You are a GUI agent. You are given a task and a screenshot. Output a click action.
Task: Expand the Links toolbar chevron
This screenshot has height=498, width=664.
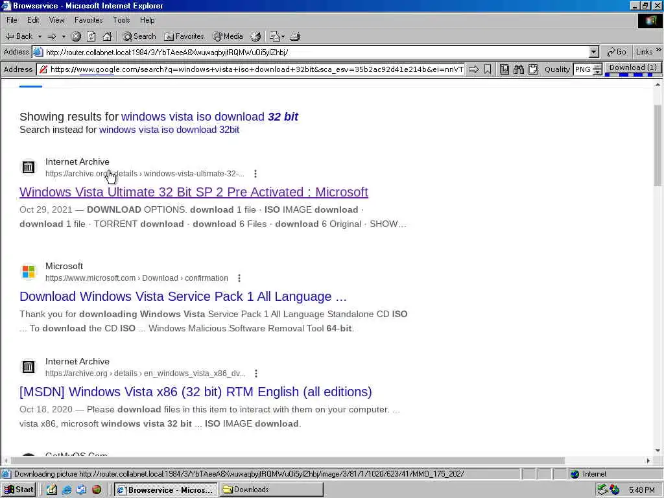point(659,50)
